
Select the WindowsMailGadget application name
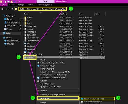coord(34,55)
